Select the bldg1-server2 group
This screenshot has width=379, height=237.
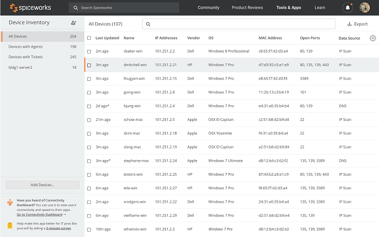[43, 67]
